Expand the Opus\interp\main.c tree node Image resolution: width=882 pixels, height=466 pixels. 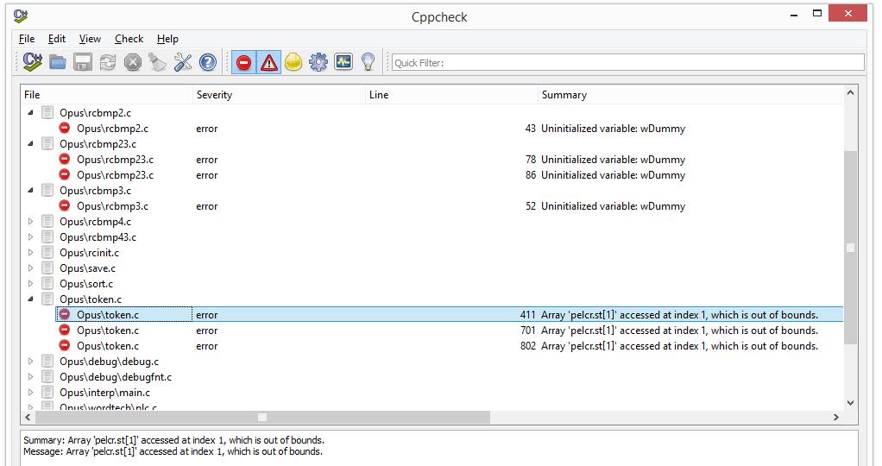click(x=30, y=393)
